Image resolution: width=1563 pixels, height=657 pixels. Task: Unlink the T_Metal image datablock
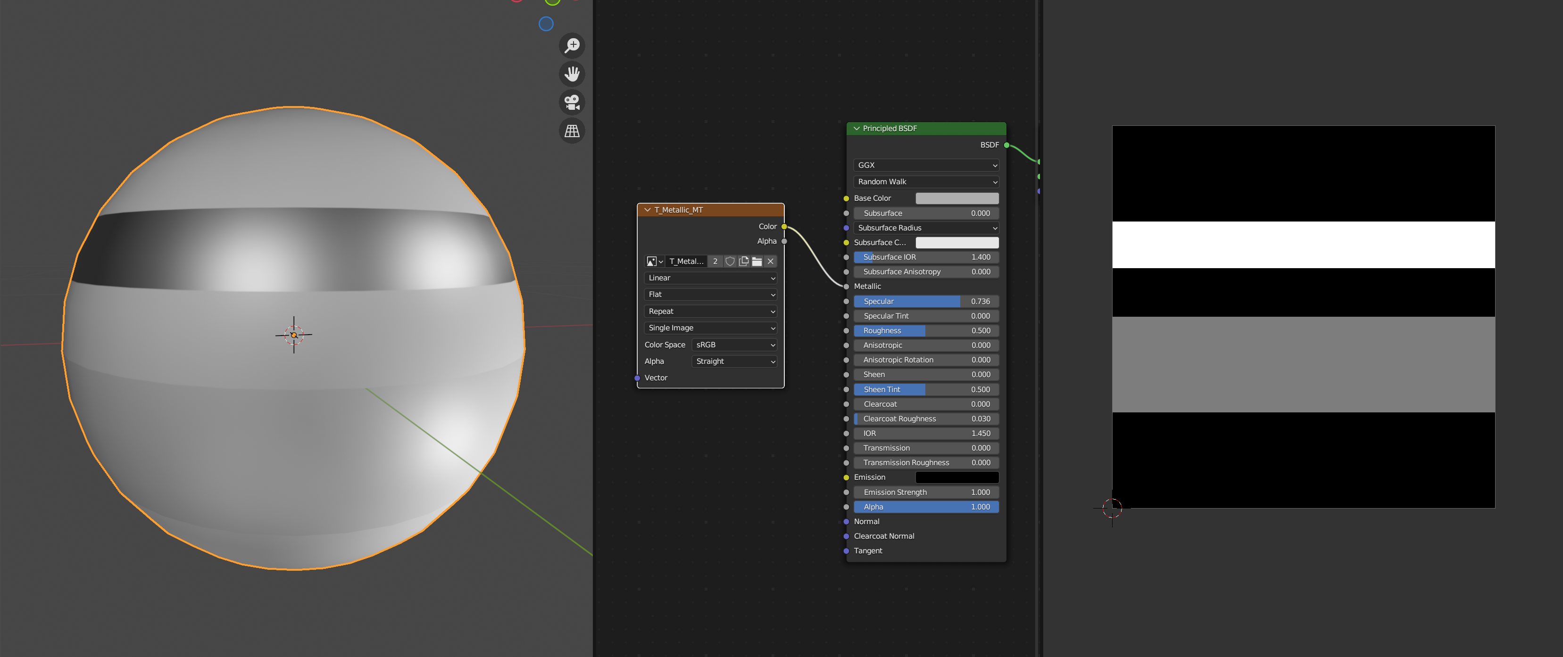tap(771, 261)
